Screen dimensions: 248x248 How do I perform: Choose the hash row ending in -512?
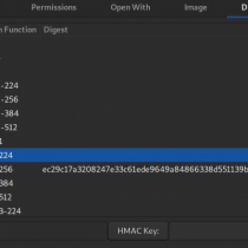click(x=124, y=127)
